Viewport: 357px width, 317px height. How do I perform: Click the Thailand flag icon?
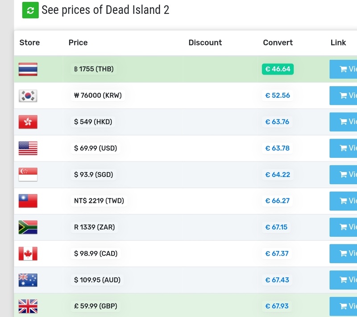pyautogui.click(x=28, y=69)
